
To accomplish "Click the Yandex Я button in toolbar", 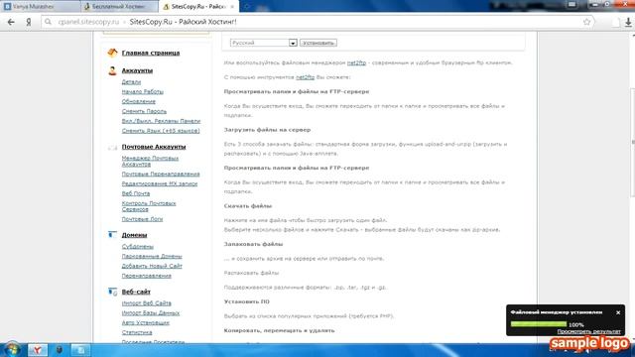I will tap(29, 22).
